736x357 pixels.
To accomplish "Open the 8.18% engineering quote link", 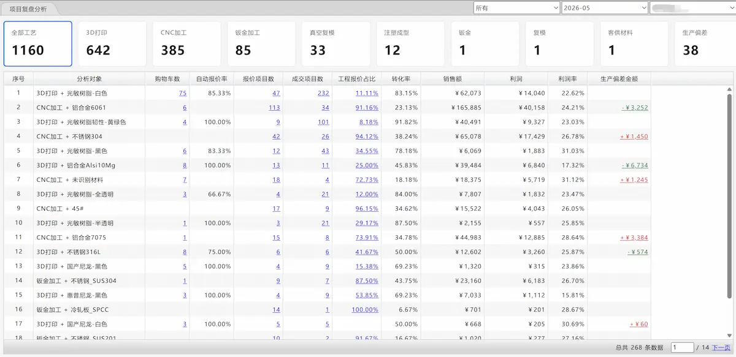I will [369, 122].
